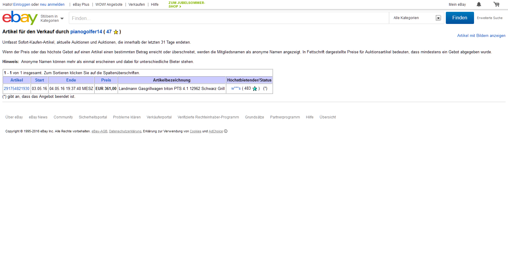The width and height of the screenshot is (508, 275).
Task: Click the AdChoice info icon
Action: [x=226, y=131]
